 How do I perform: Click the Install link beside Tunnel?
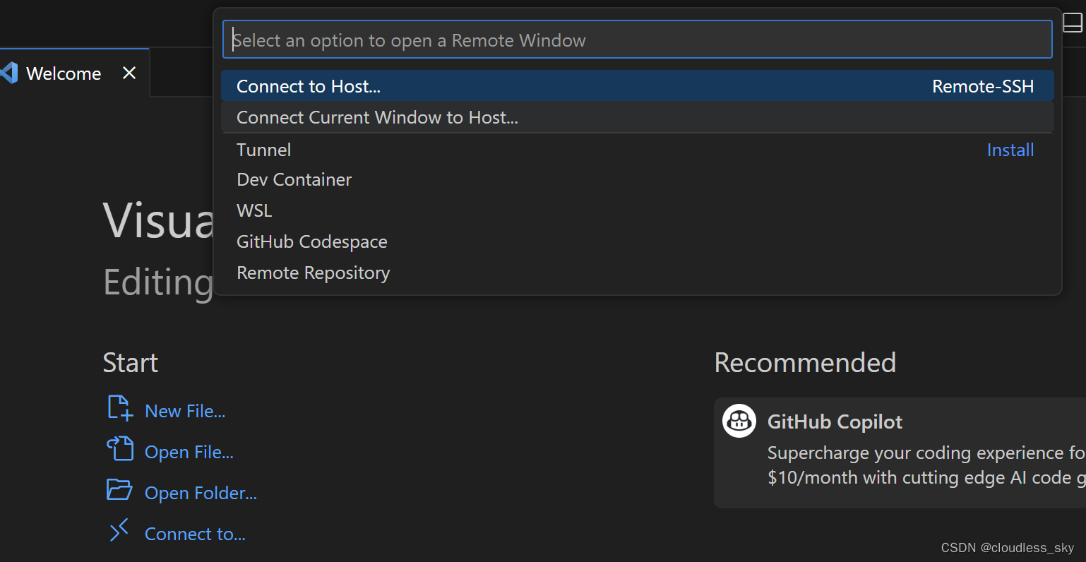1010,150
